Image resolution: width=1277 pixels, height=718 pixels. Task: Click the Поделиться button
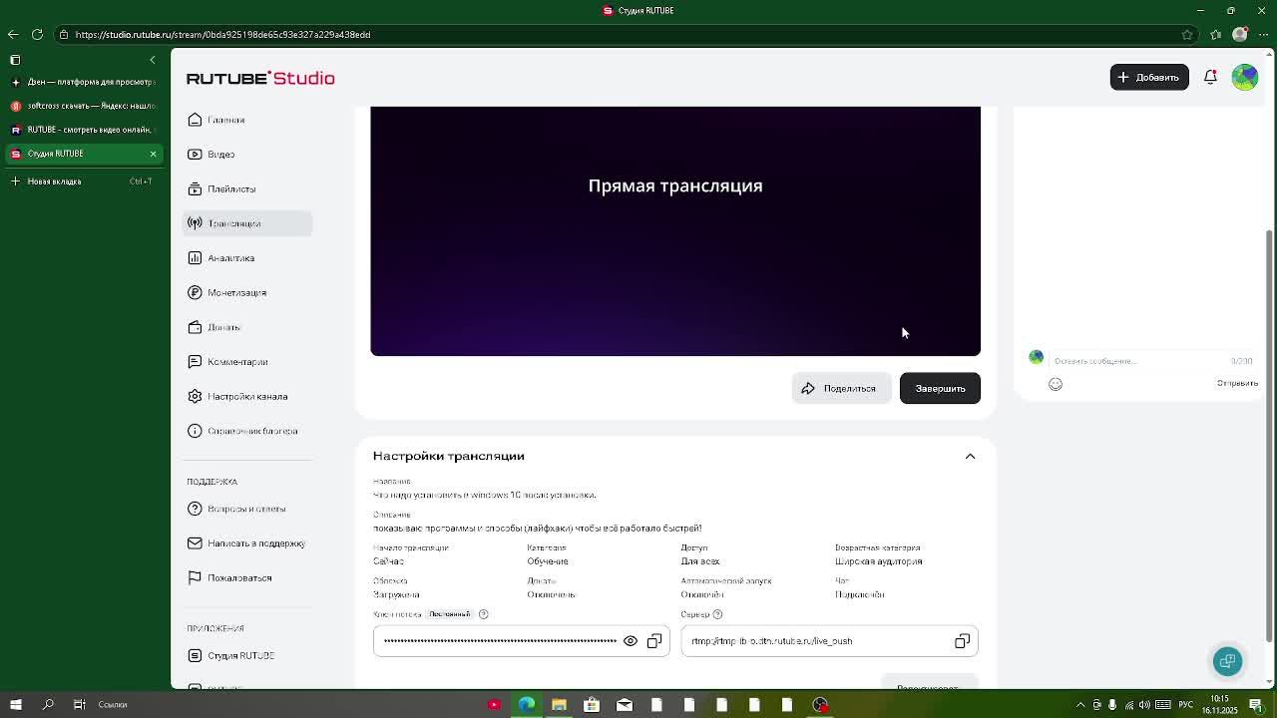tap(841, 388)
